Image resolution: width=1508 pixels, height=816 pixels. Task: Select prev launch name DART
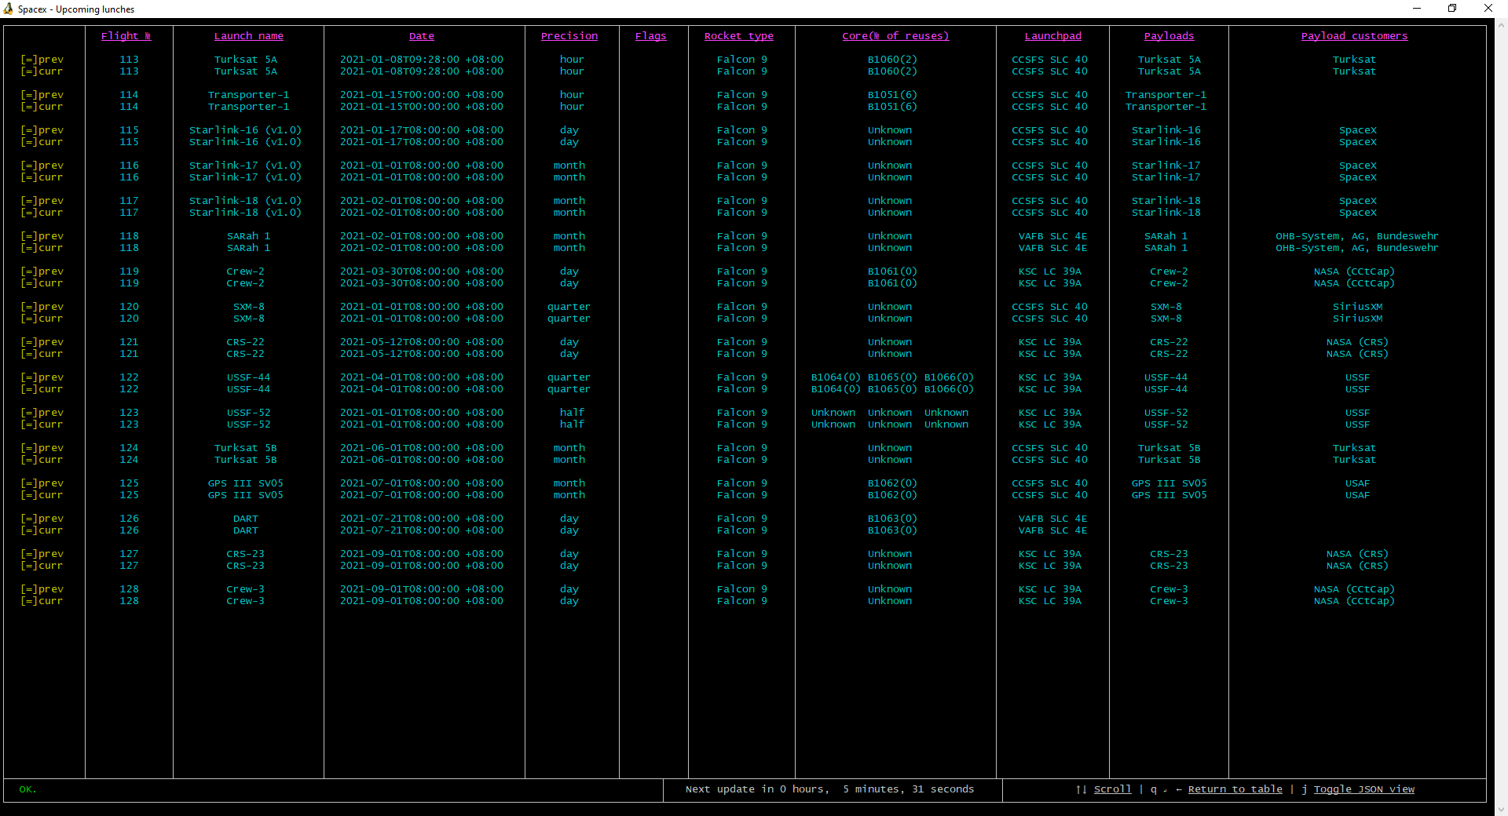[246, 519]
